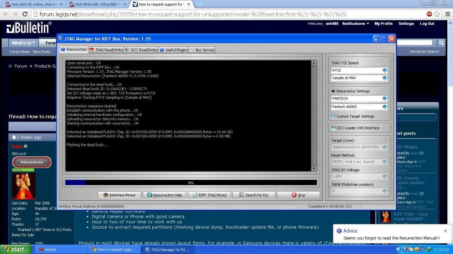Open the Chrome menu icon
The image size is (453, 254).
(x=448, y=14)
